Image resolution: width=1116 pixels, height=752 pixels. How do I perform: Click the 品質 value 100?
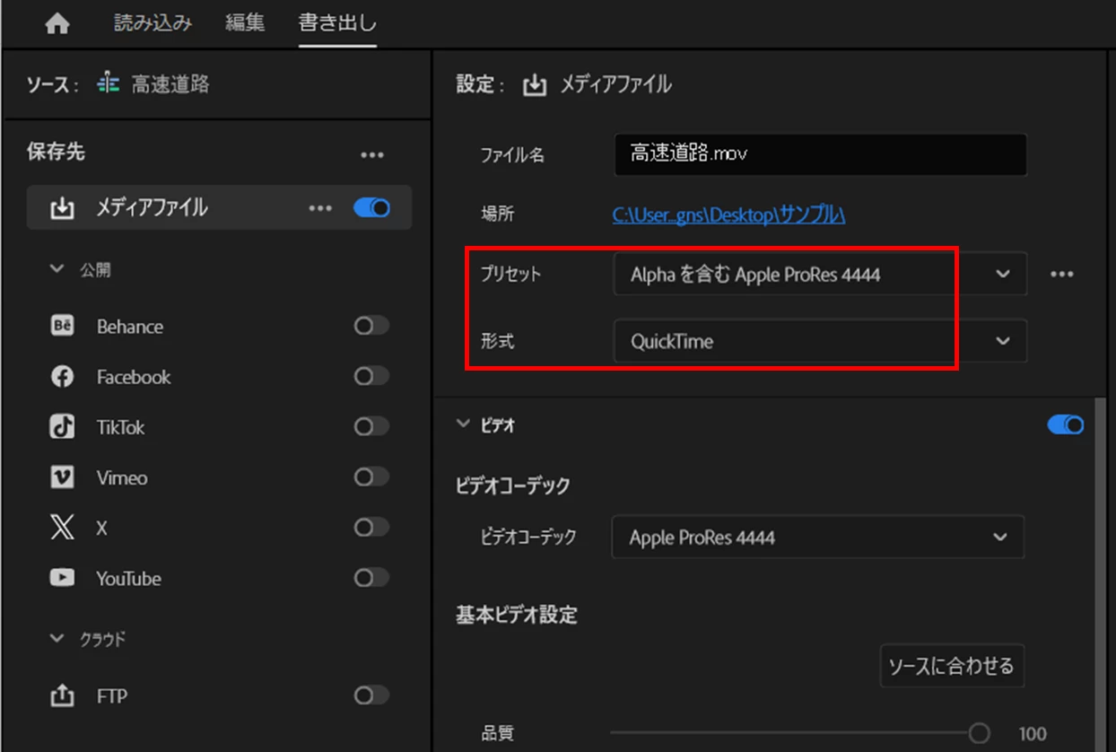[x=1033, y=733]
